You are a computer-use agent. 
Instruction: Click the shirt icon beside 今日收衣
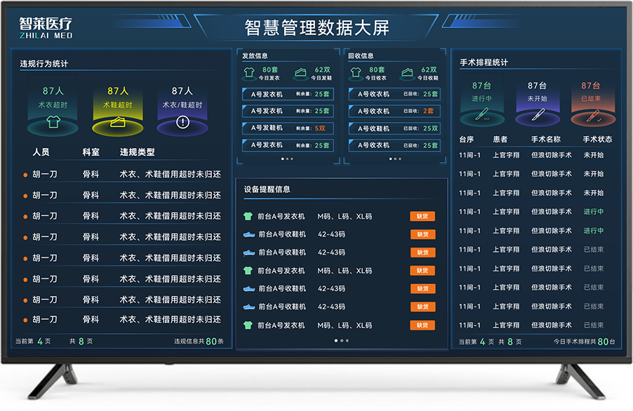356,73
